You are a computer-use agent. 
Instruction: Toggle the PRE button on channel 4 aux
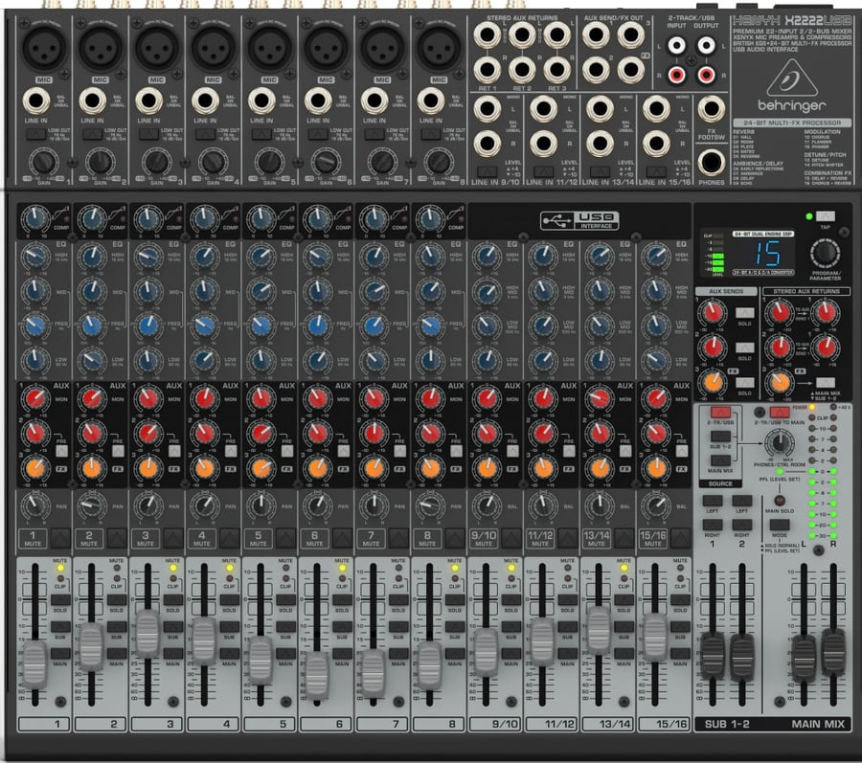231,452
